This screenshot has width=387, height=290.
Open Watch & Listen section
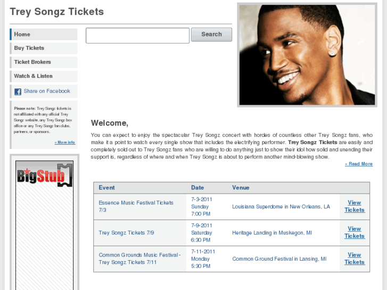pyautogui.click(x=44, y=76)
